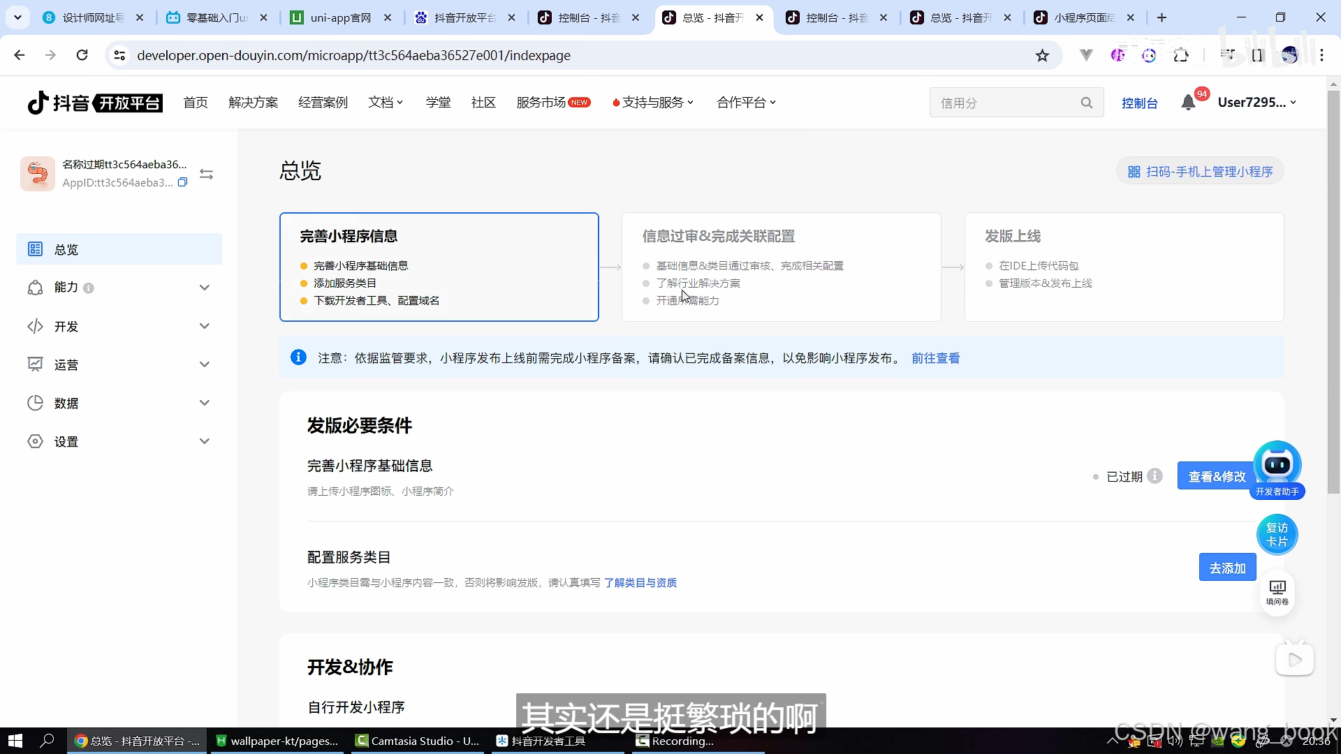
Task: Open the 控制台 link
Action: pos(1139,103)
